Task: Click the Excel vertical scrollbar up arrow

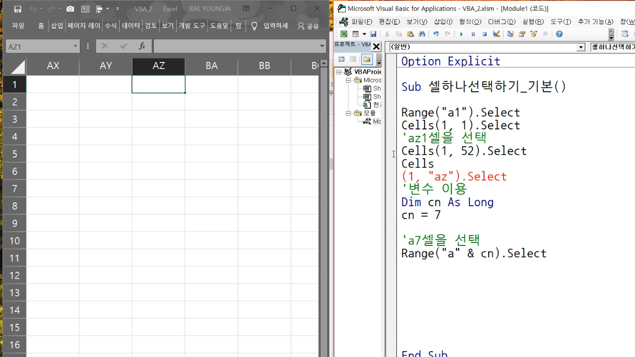Action: pyautogui.click(x=324, y=63)
